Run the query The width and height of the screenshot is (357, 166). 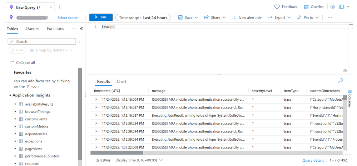pos(101,17)
